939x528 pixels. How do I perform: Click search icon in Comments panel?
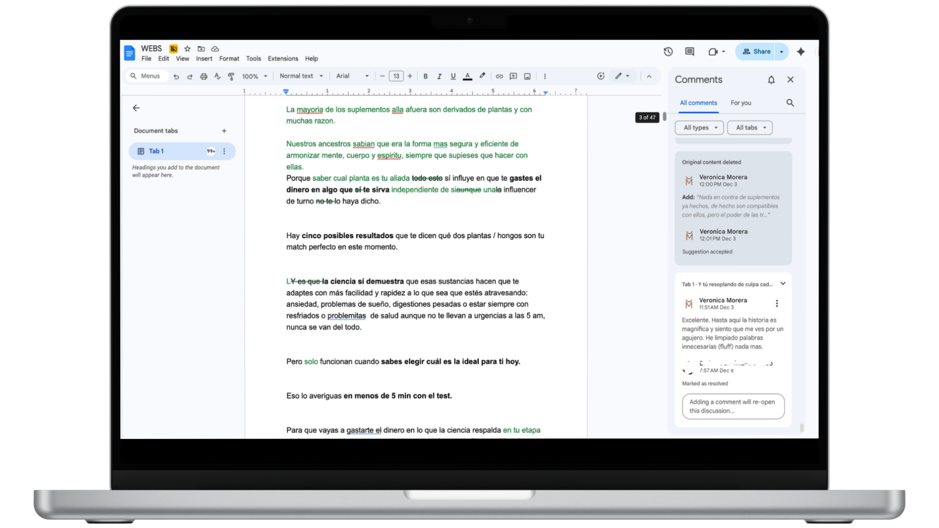(790, 103)
